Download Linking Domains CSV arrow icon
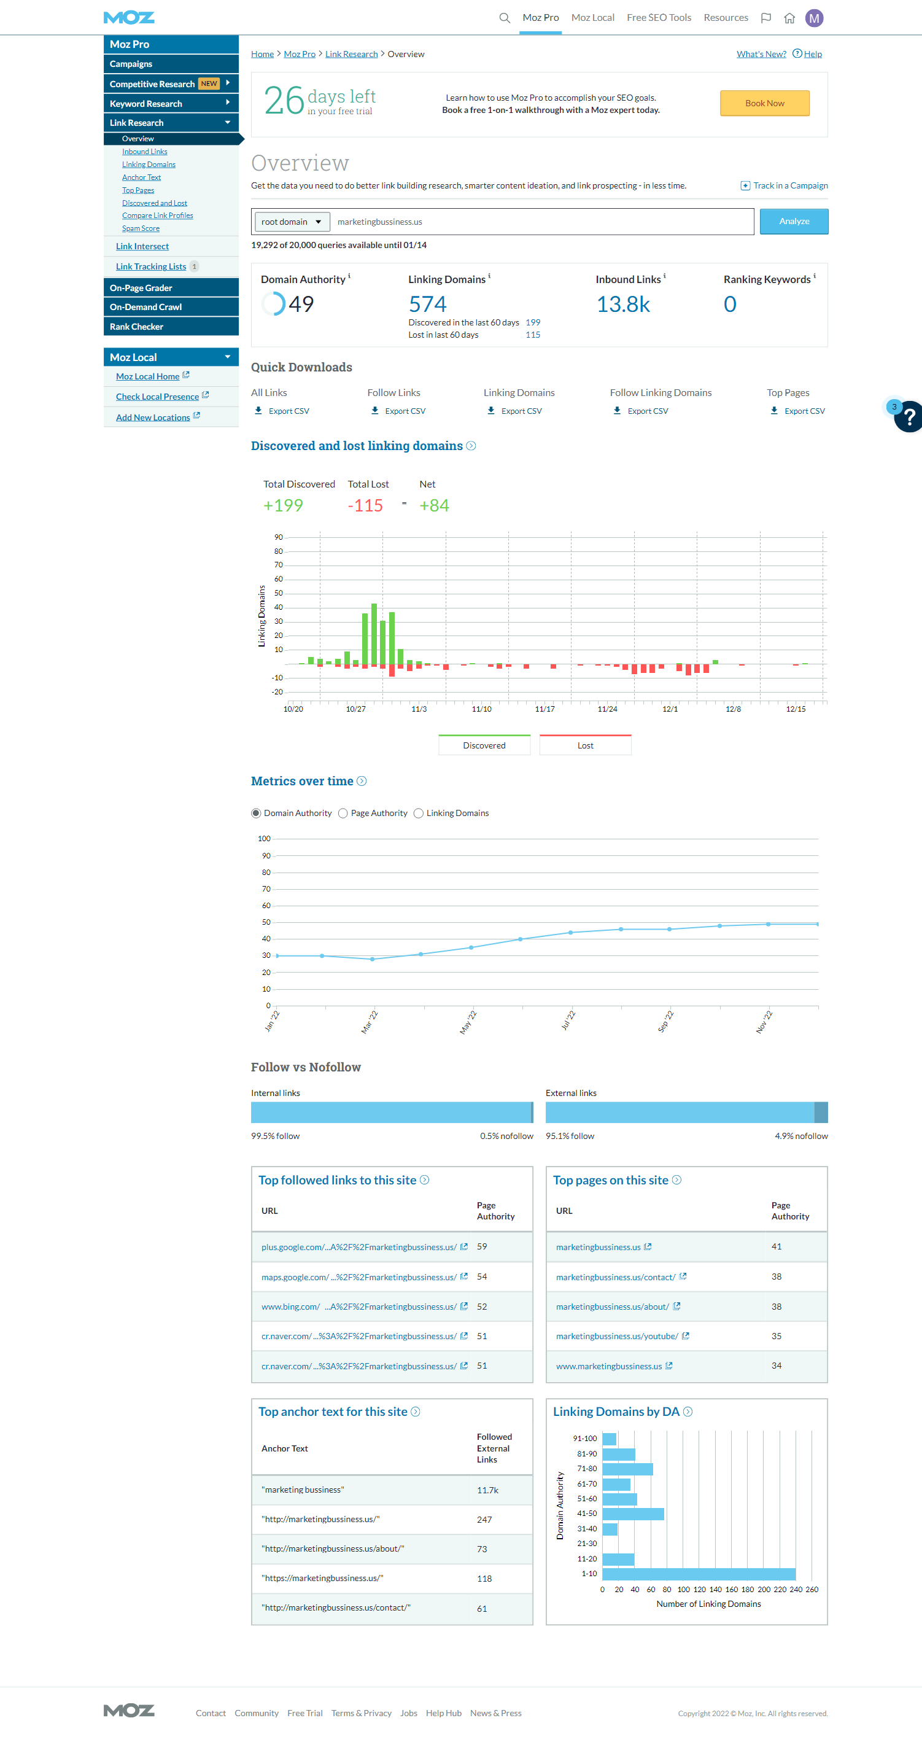 pyautogui.click(x=491, y=411)
